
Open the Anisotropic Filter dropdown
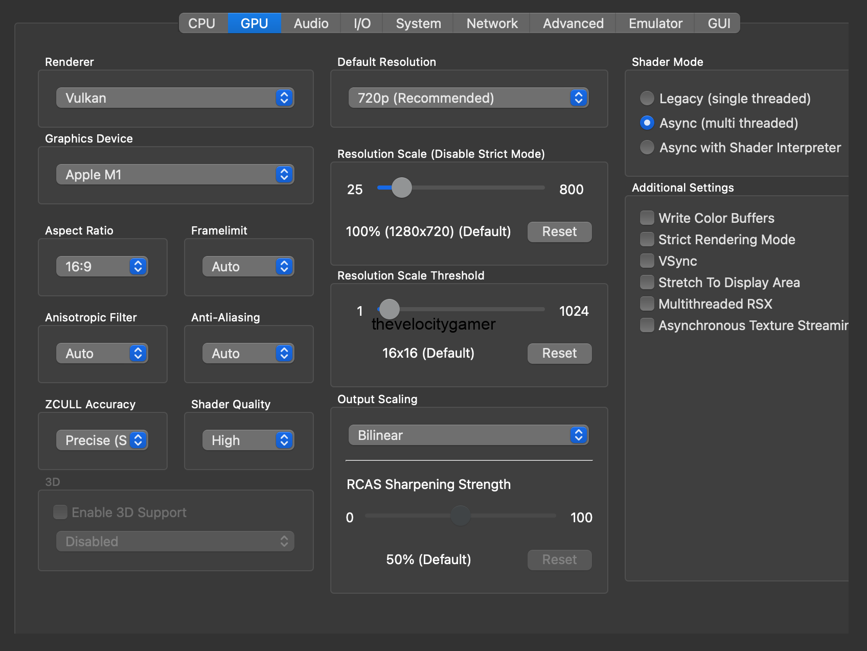point(102,353)
